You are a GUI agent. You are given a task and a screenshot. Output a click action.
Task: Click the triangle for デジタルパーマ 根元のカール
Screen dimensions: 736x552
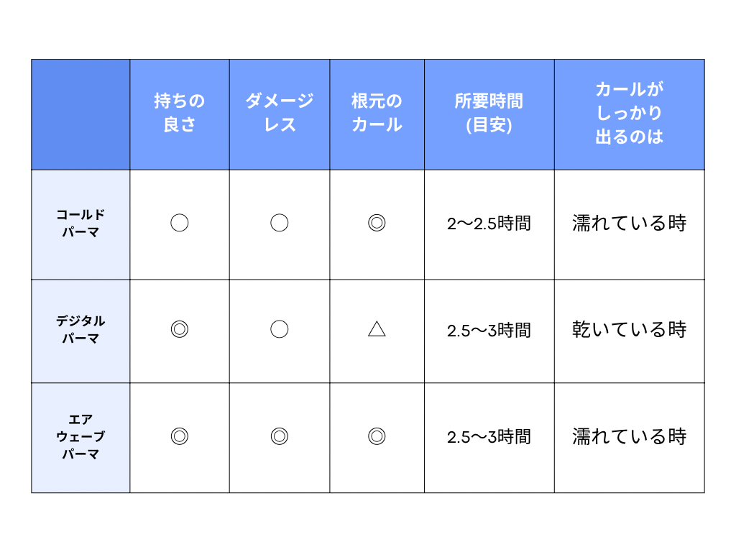pyautogui.click(x=377, y=329)
